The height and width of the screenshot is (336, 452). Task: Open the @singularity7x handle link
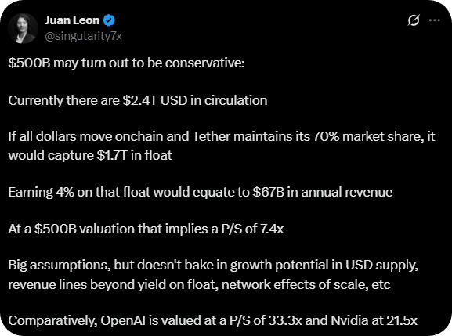pos(84,36)
